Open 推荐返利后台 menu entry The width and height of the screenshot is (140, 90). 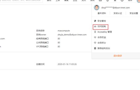104,48
